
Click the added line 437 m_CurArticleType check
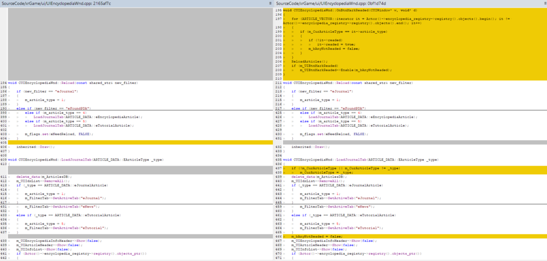pyautogui.click(x=346, y=168)
